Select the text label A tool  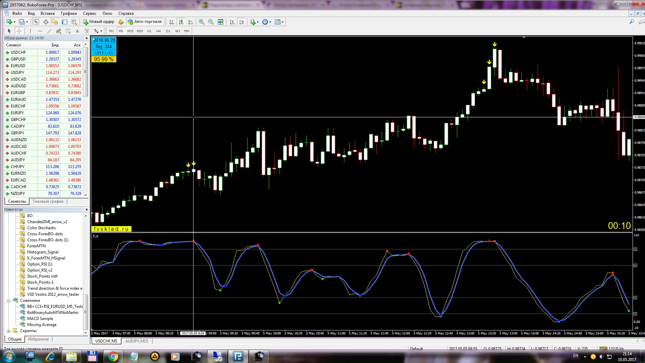77,31
